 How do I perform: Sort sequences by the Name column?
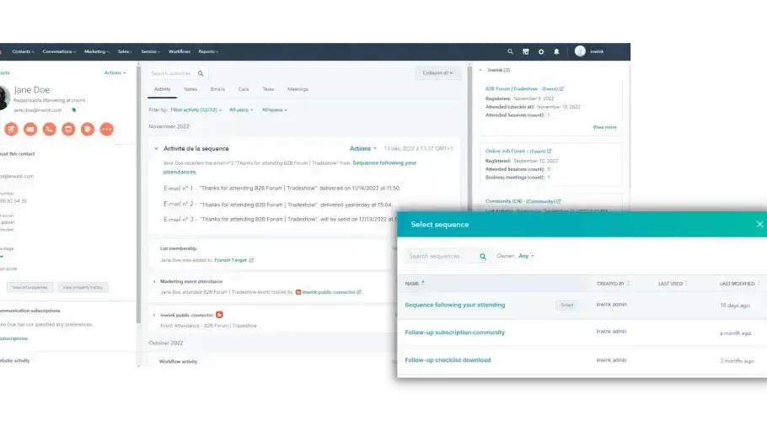pos(413,284)
